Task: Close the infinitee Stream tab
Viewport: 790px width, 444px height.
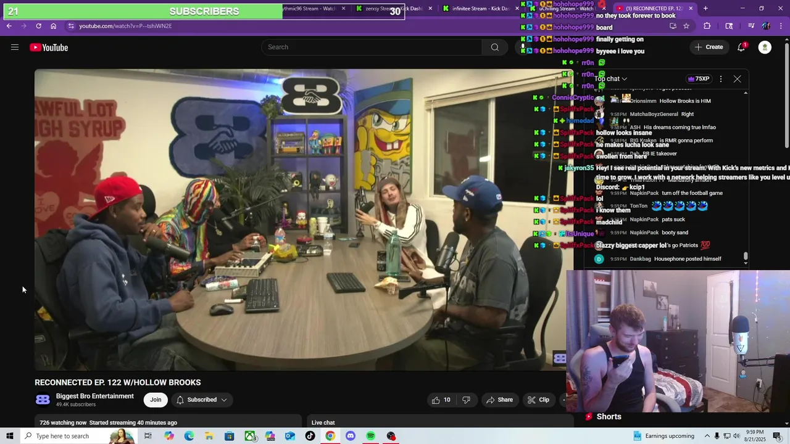Action: coord(517,9)
